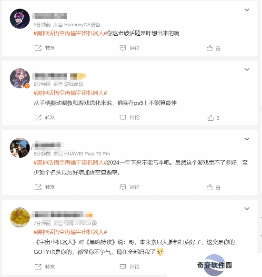Repost the ps5 optimization comment post
The height and width of the screenshot is (277, 262).
(x=45, y=117)
